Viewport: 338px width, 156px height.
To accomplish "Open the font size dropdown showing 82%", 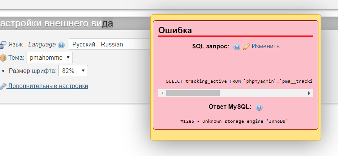I will click(x=73, y=71).
